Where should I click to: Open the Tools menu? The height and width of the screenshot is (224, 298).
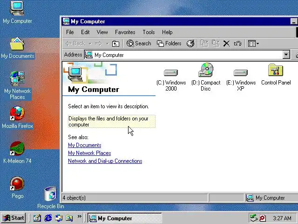(x=149, y=32)
